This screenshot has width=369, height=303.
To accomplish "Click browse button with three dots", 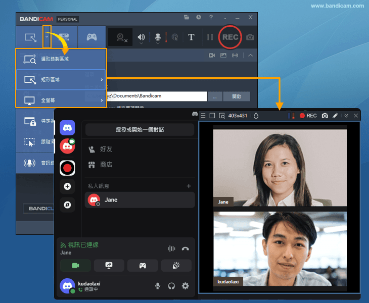I will coord(215,96).
